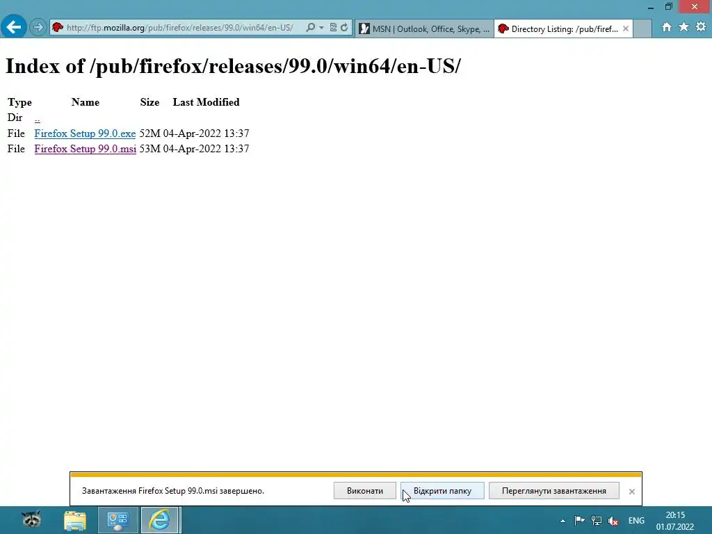The image size is (712, 534).
Task: Click the Виконати button
Action: [x=364, y=491]
